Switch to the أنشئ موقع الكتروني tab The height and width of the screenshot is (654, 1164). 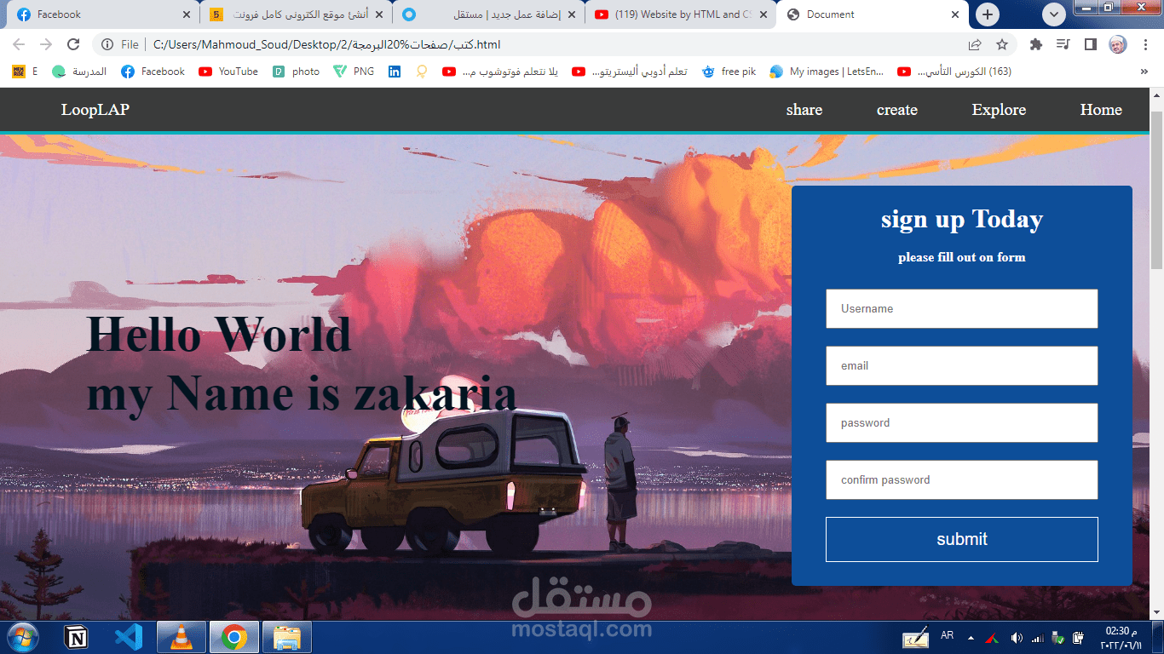tap(297, 14)
